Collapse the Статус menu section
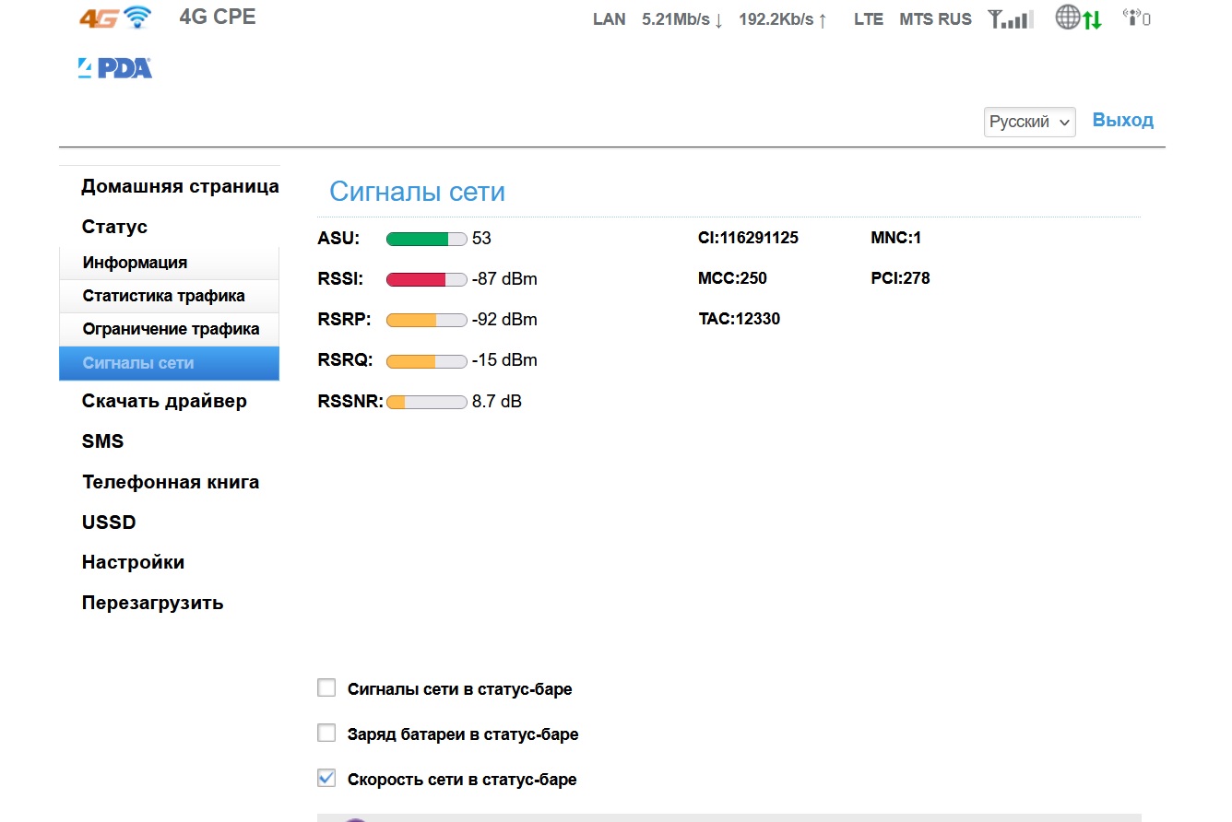The image size is (1232, 822). (114, 227)
